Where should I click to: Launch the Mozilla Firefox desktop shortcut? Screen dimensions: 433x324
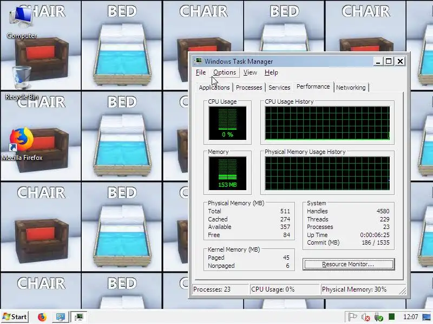pyautogui.click(x=22, y=144)
